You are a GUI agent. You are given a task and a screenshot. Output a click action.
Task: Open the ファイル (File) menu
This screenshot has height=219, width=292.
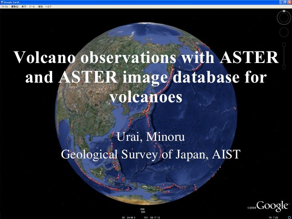tap(4, 6)
